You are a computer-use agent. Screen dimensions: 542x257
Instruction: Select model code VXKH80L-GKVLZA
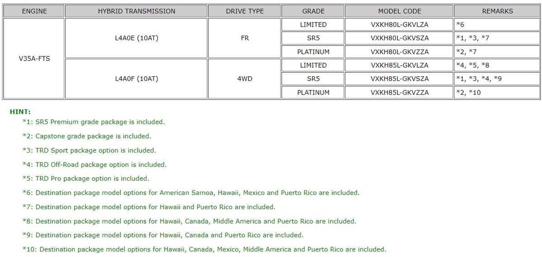click(x=399, y=25)
